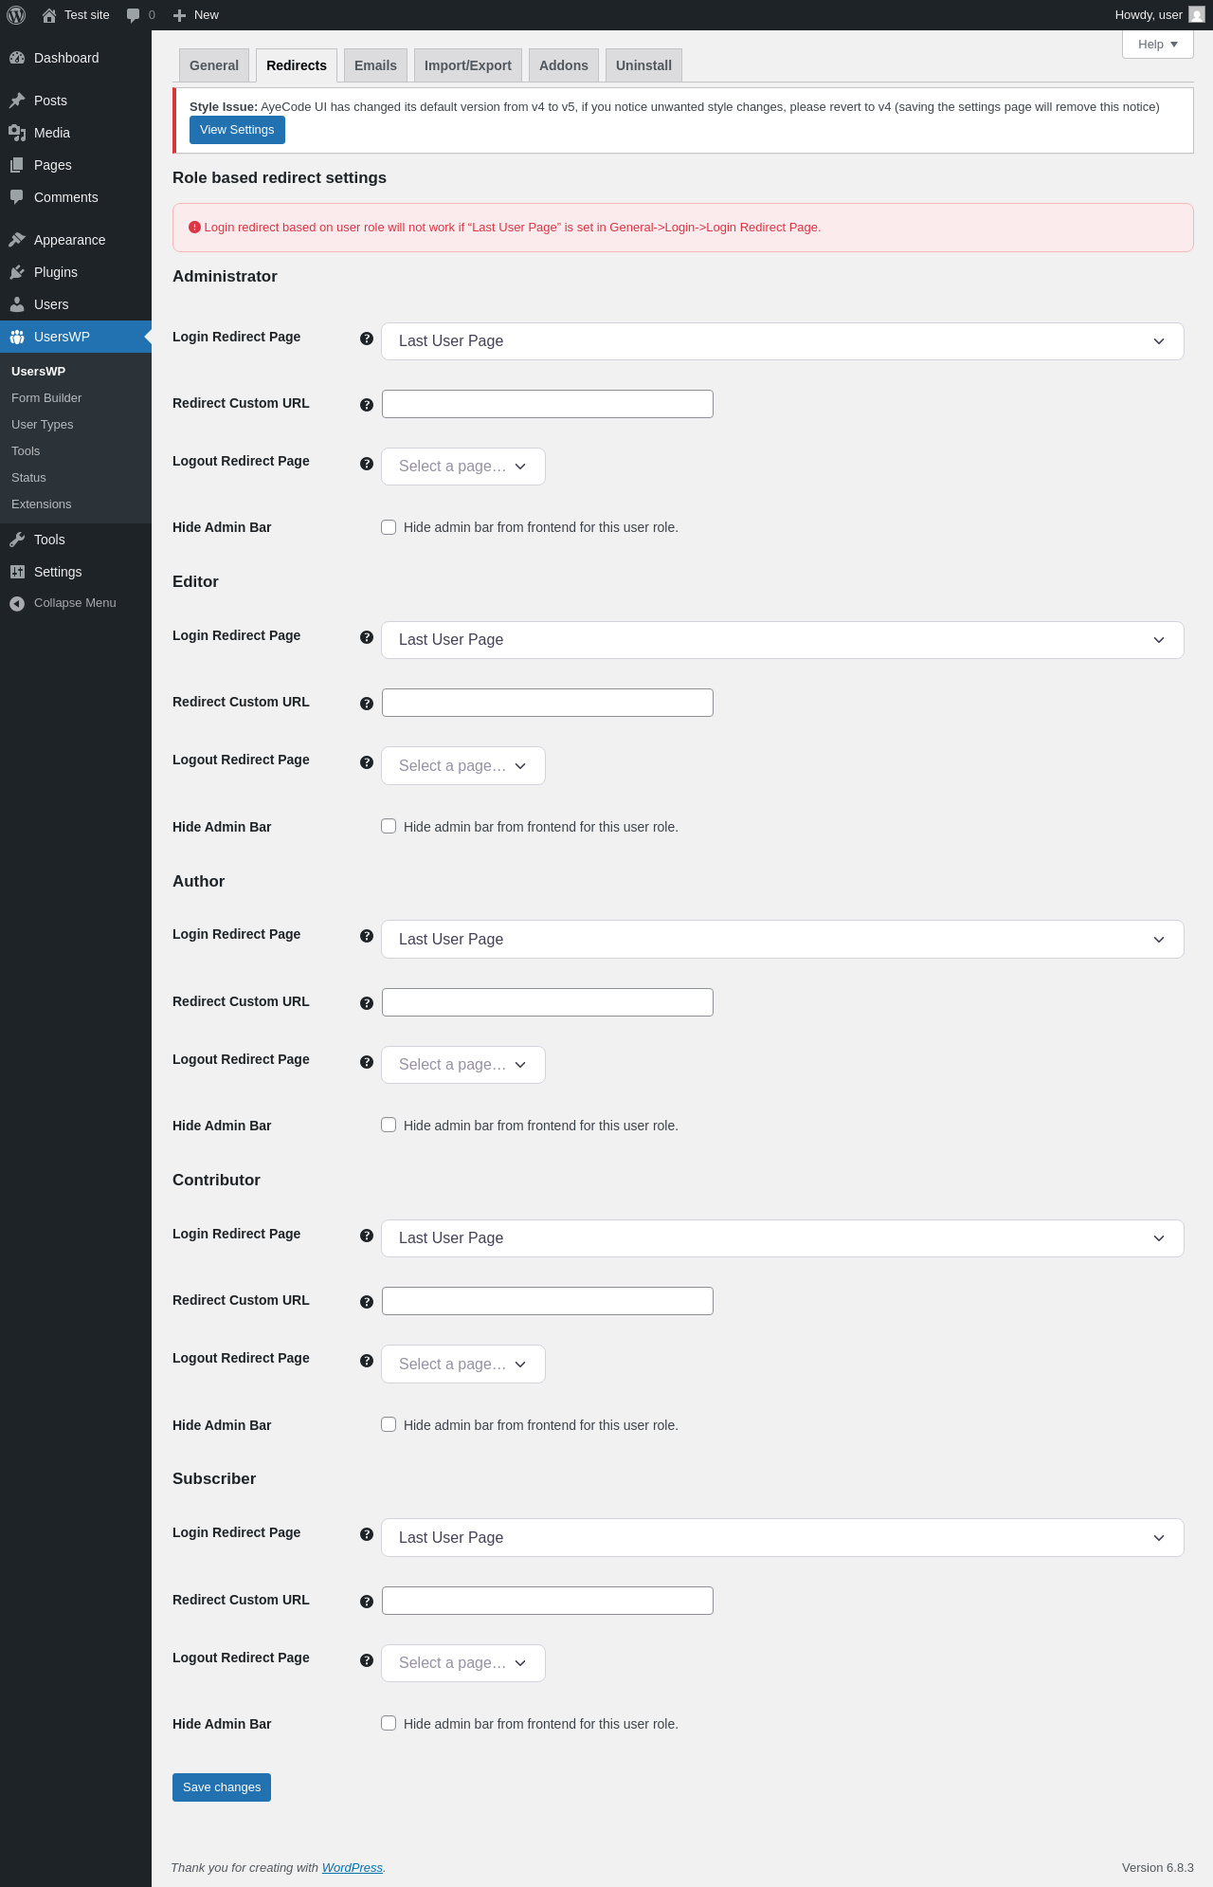Click the Test site home icon
The image size is (1213, 1887).
[x=49, y=15]
